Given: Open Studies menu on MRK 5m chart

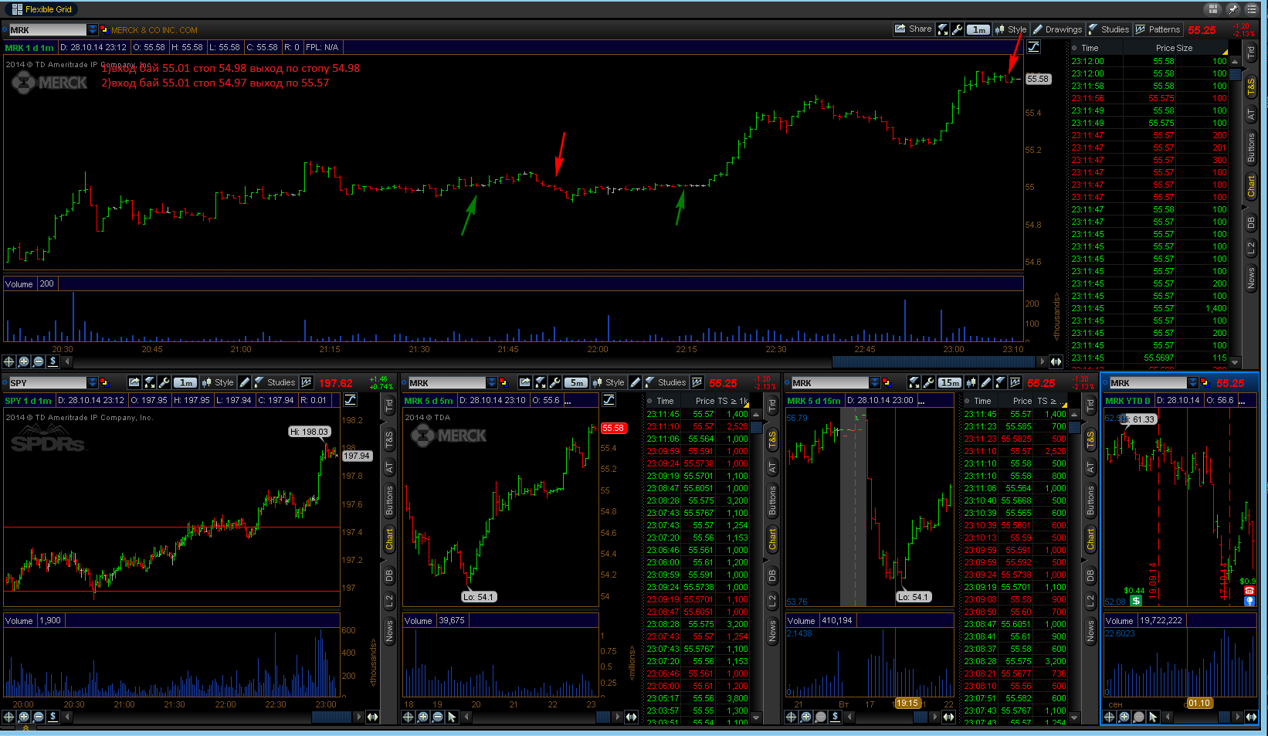Looking at the screenshot, I should pyautogui.click(x=666, y=382).
